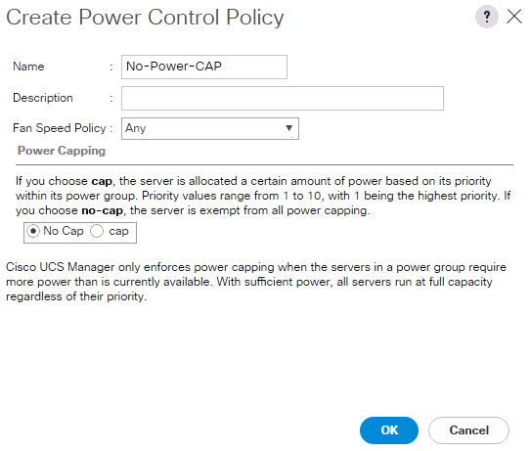Open the Fan Speed Policy combo box showing Any

pos(210,128)
